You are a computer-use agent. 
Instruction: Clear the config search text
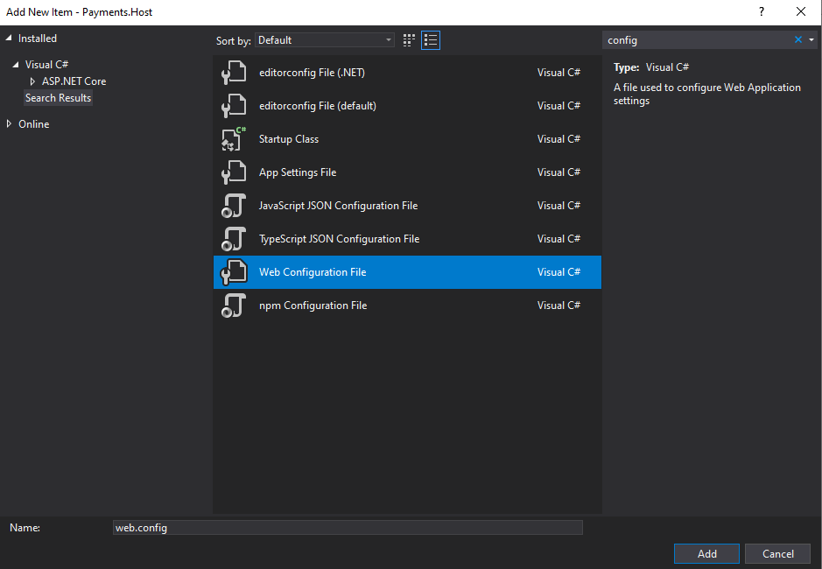[797, 40]
